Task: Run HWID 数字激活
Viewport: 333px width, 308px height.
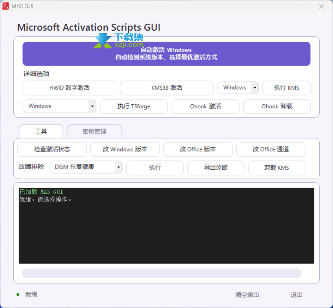Action: tap(69, 88)
